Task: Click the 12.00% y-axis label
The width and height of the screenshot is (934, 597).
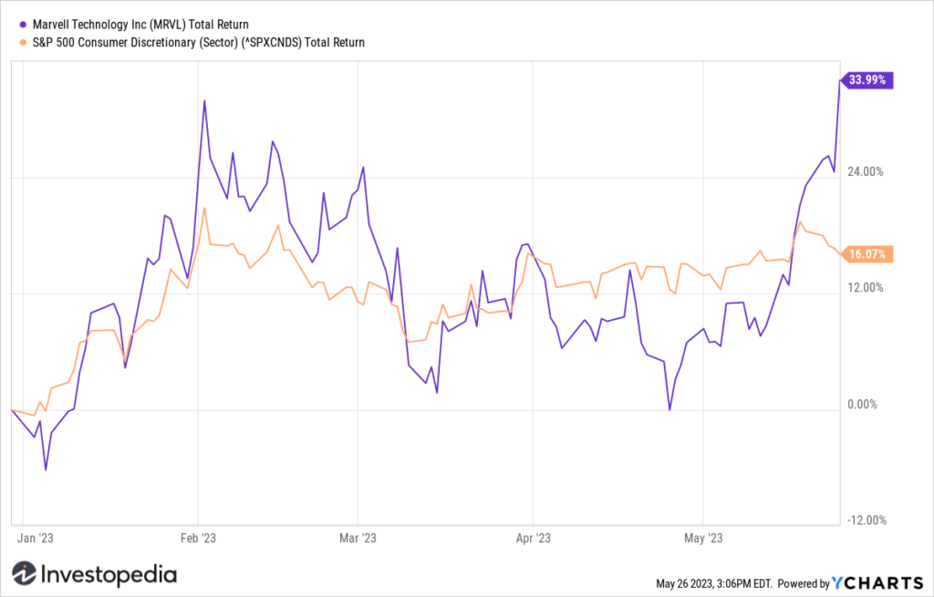Action: point(867,288)
